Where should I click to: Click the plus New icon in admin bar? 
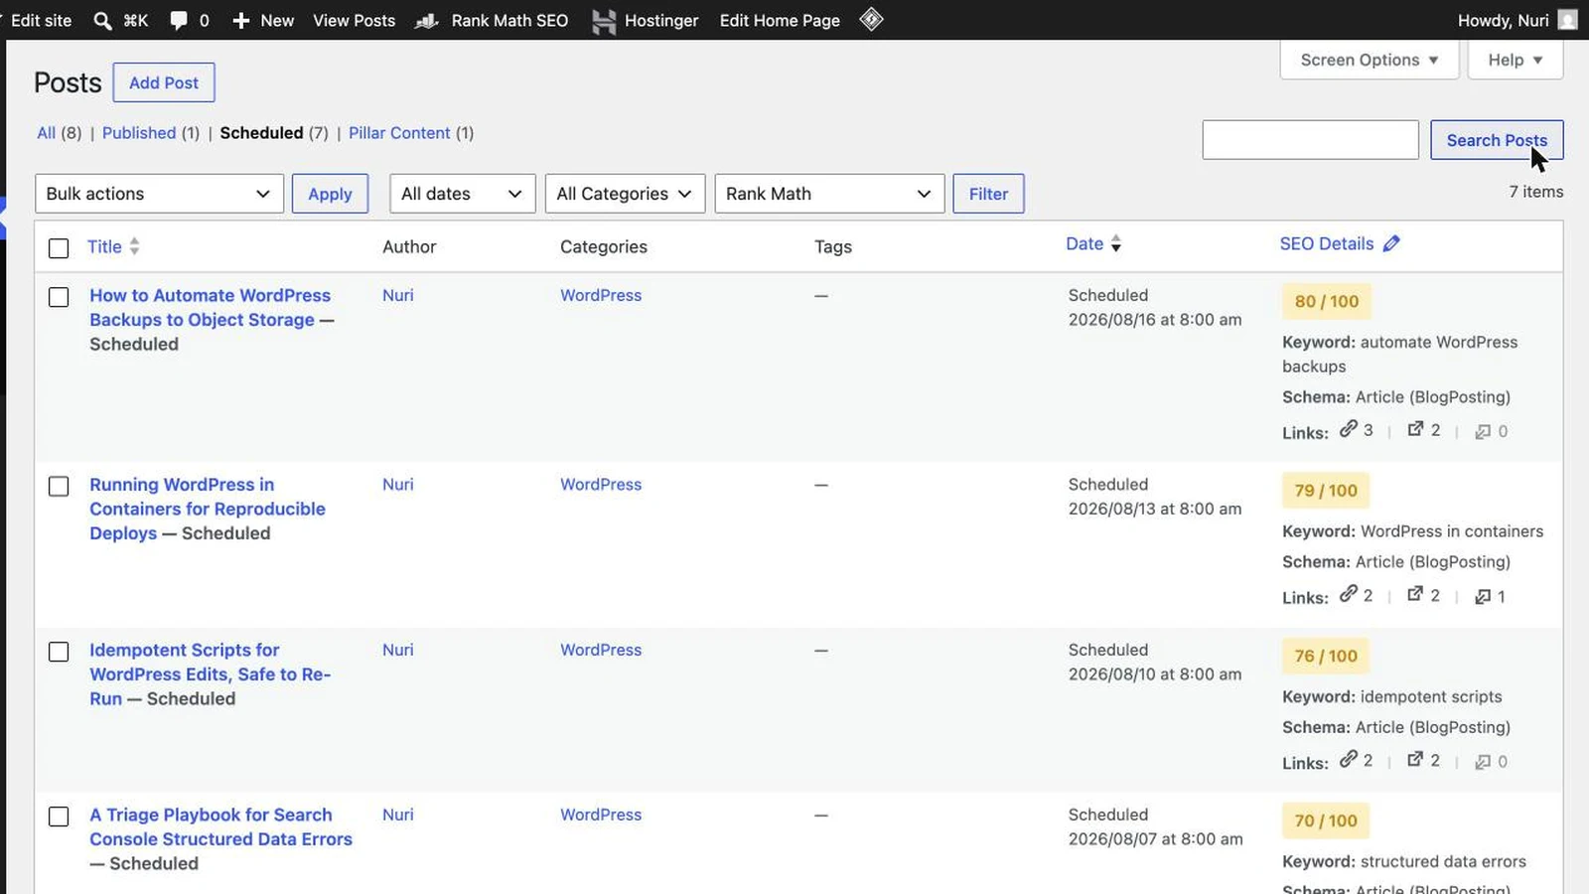point(240,20)
